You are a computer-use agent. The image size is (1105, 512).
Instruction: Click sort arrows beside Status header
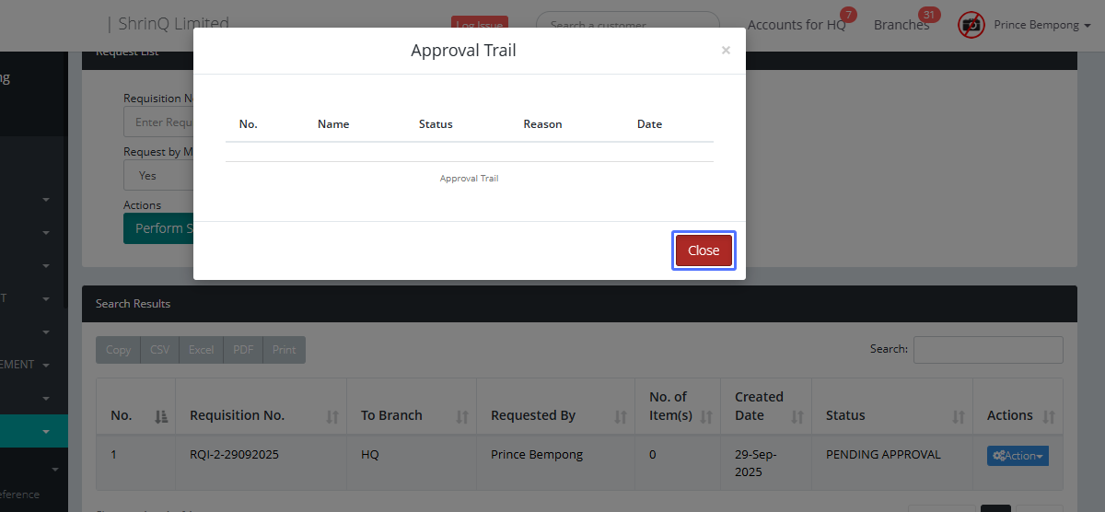tap(959, 416)
